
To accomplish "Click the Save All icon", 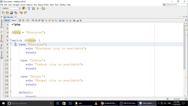I will point(16,13).
